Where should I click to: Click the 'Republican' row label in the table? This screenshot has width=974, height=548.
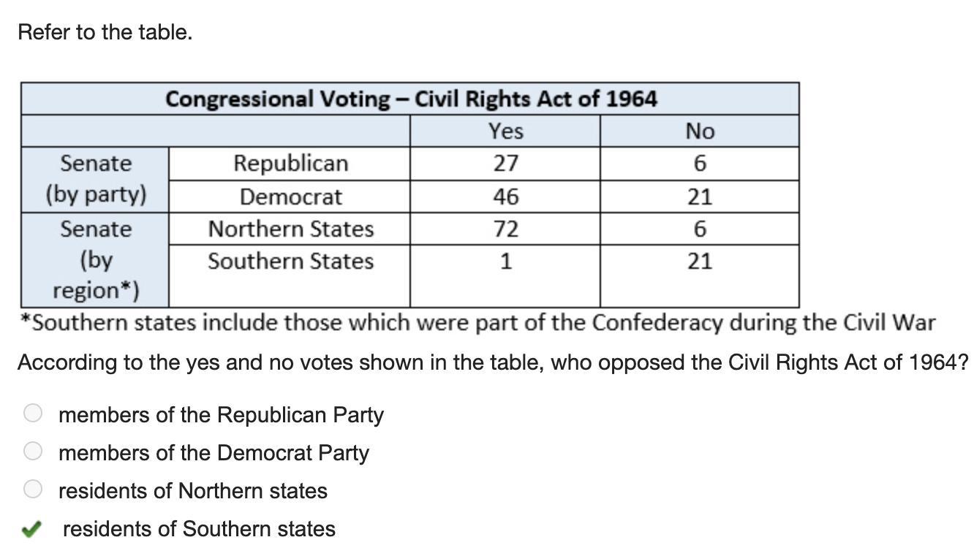pos(290,163)
